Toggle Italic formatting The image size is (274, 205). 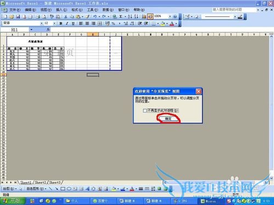[x=67, y=24]
